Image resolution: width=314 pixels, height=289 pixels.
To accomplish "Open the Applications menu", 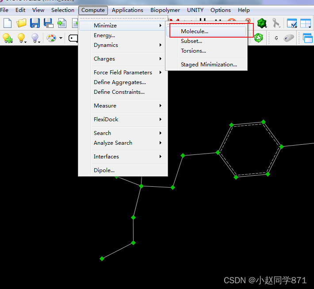I will pos(127,10).
